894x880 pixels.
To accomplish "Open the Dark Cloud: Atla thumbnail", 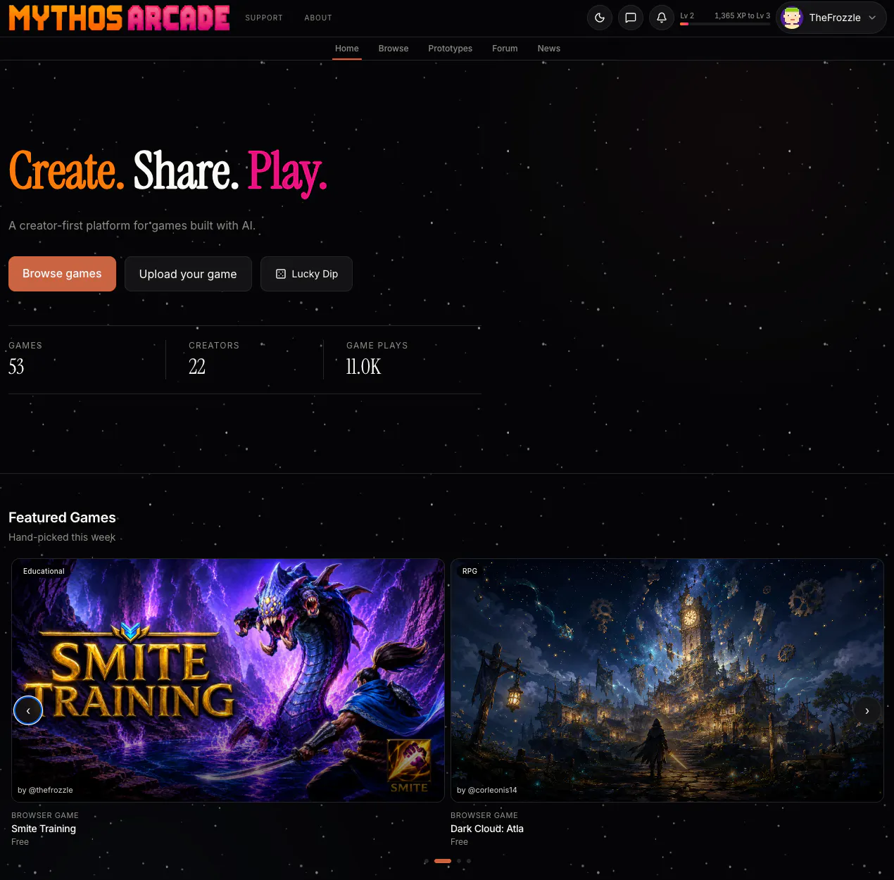I will (x=667, y=680).
